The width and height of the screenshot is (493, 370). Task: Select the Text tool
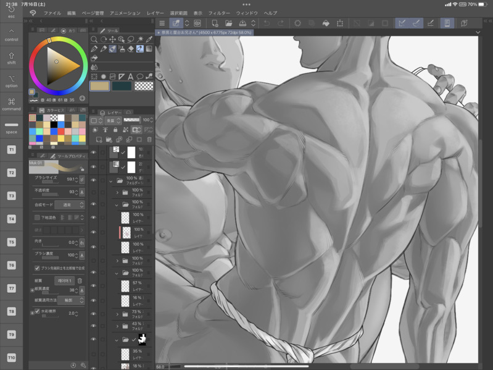coord(130,77)
